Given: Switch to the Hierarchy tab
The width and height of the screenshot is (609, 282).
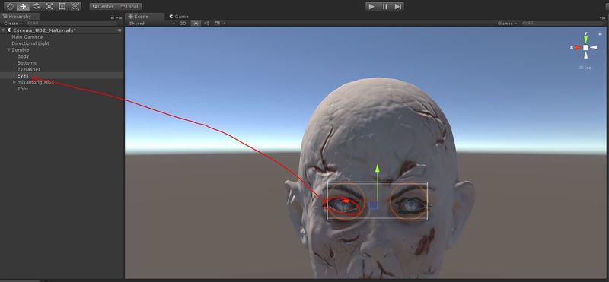Looking at the screenshot, I should 20,17.
